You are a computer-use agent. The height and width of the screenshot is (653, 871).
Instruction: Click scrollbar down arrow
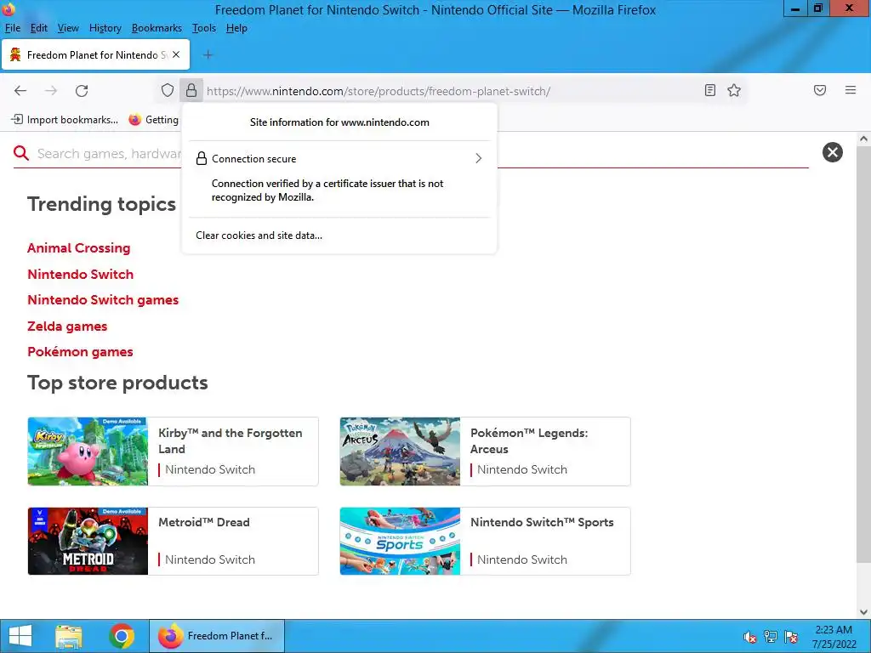(863, 612)
